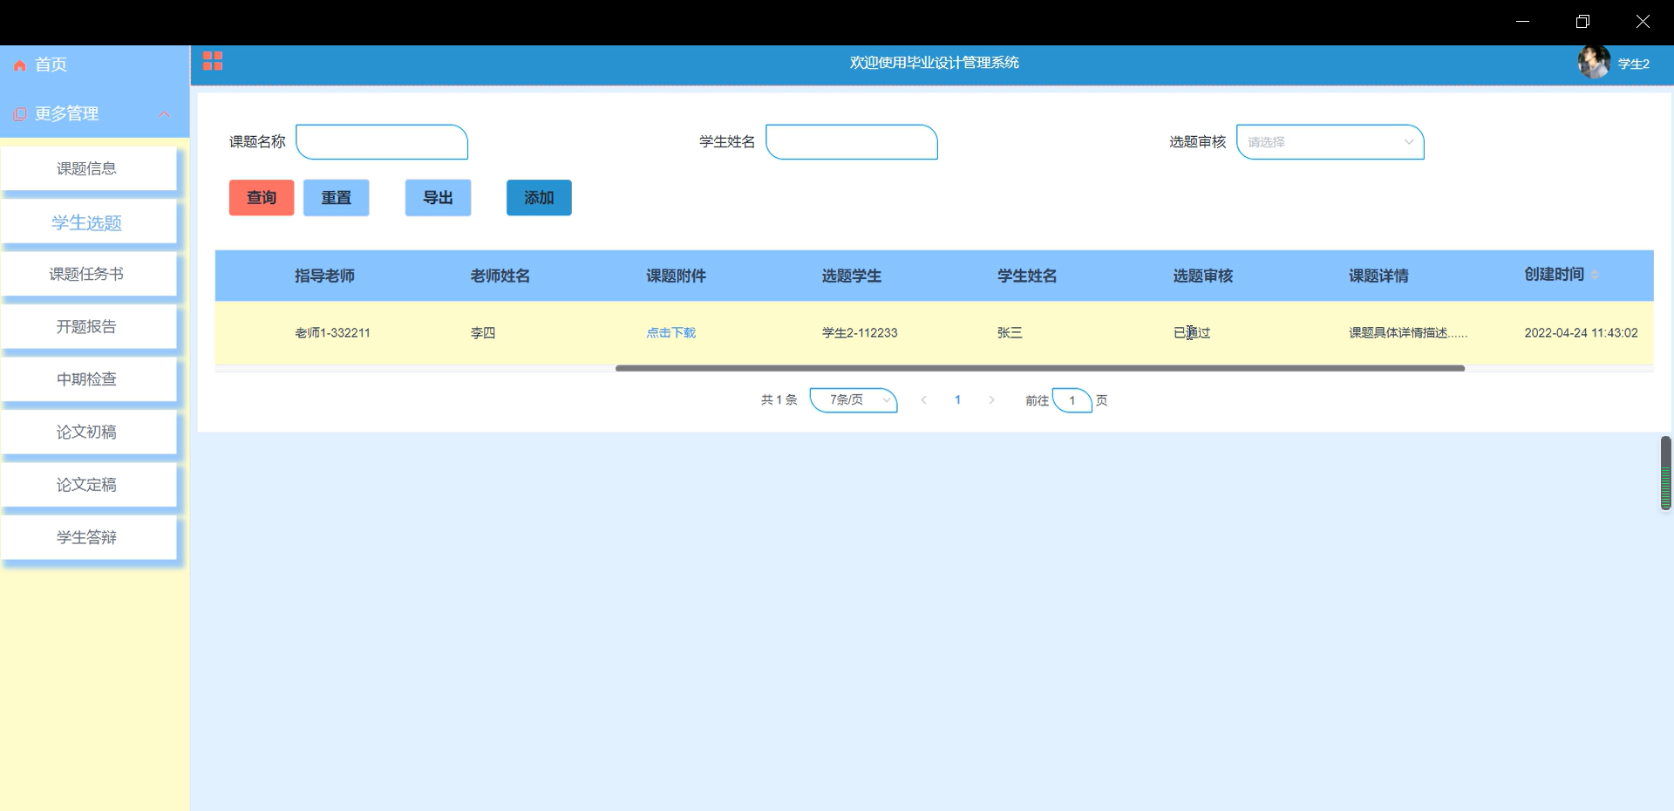Open 学生答辩 menu item
The width and height of the screenshot is (1674, 811).
pos(88,537)
